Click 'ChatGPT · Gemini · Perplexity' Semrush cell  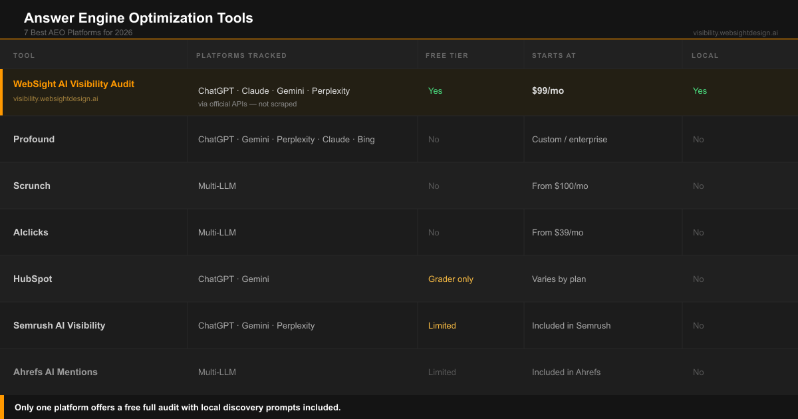tap(256, 325)
